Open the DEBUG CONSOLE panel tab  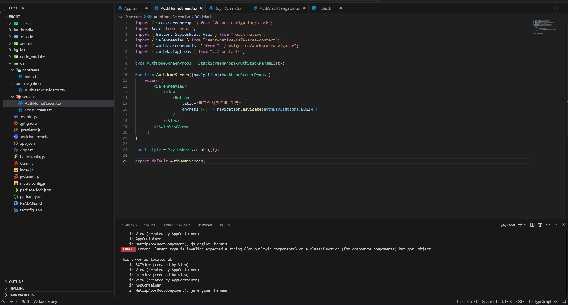177,225
